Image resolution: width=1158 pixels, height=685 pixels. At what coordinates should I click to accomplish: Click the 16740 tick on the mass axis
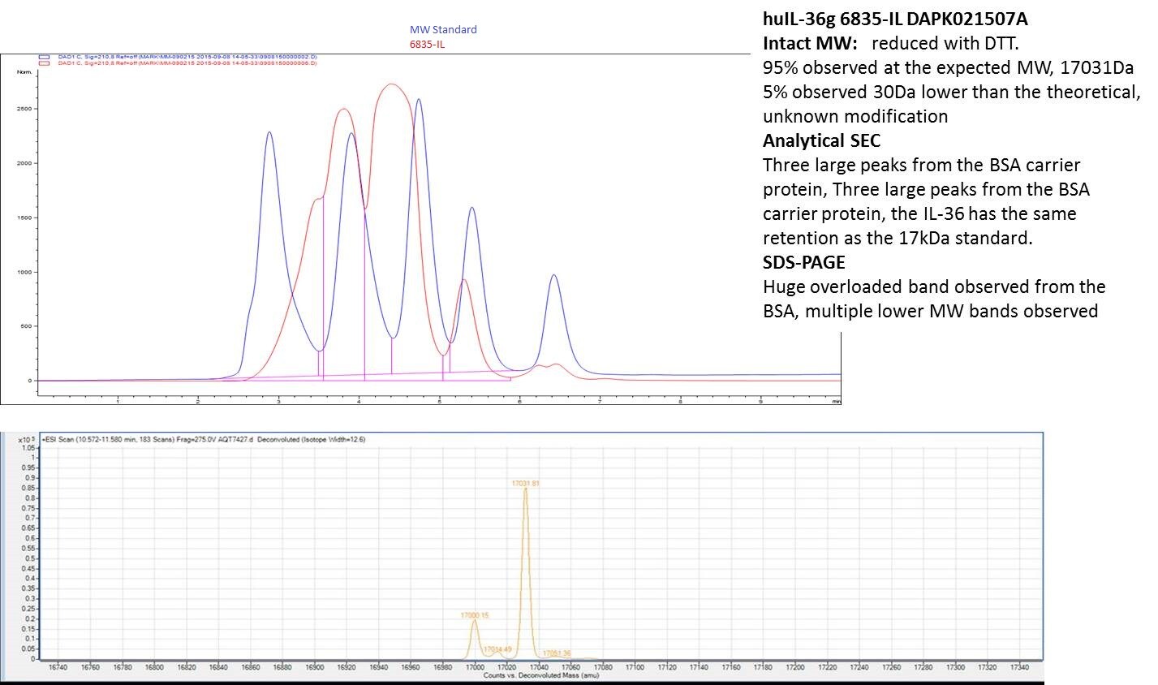point(58,667)
